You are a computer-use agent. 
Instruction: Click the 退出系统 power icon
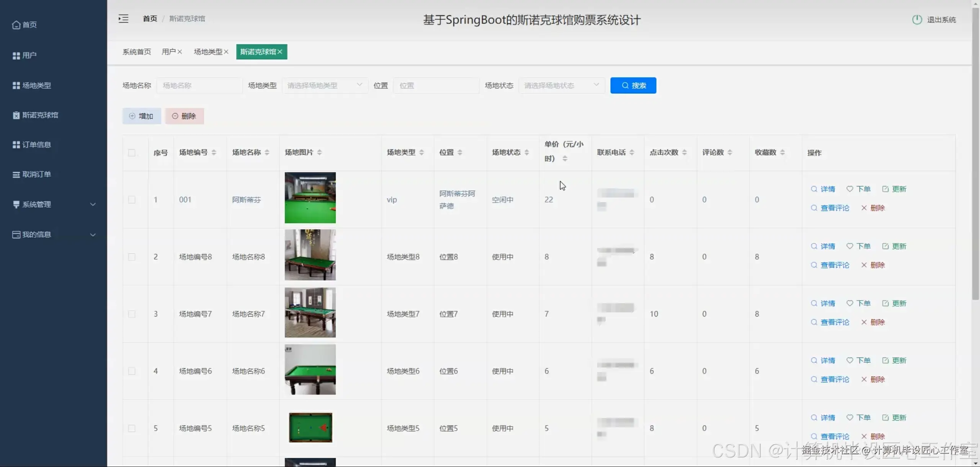(916, 20)
